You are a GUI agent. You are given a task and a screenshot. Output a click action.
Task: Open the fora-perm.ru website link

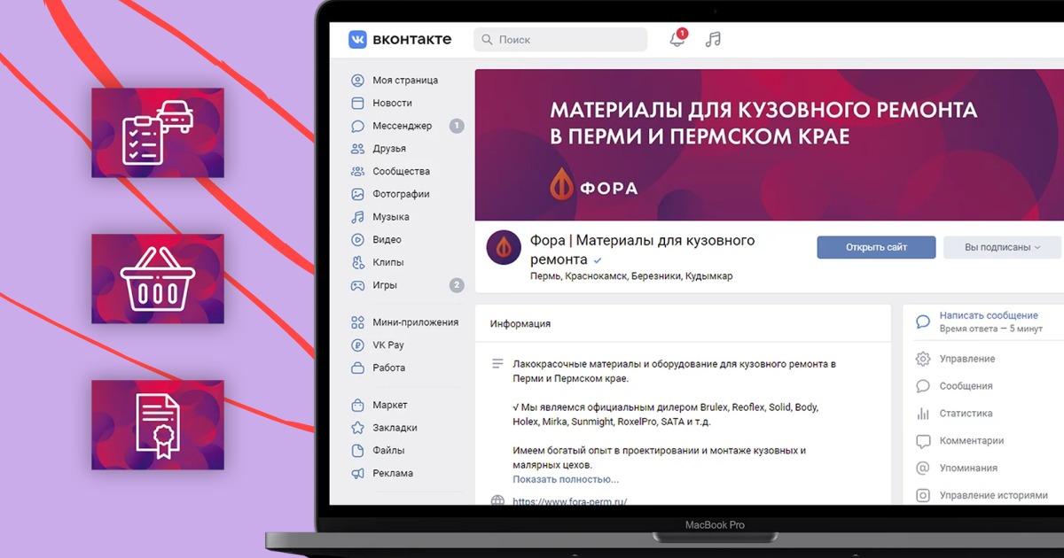[x=569, y=501]
